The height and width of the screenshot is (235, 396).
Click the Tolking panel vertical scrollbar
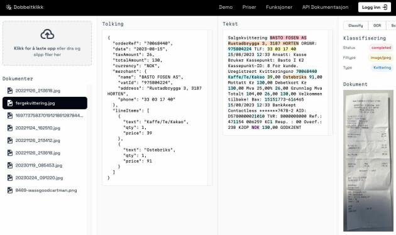coord(209,108)
